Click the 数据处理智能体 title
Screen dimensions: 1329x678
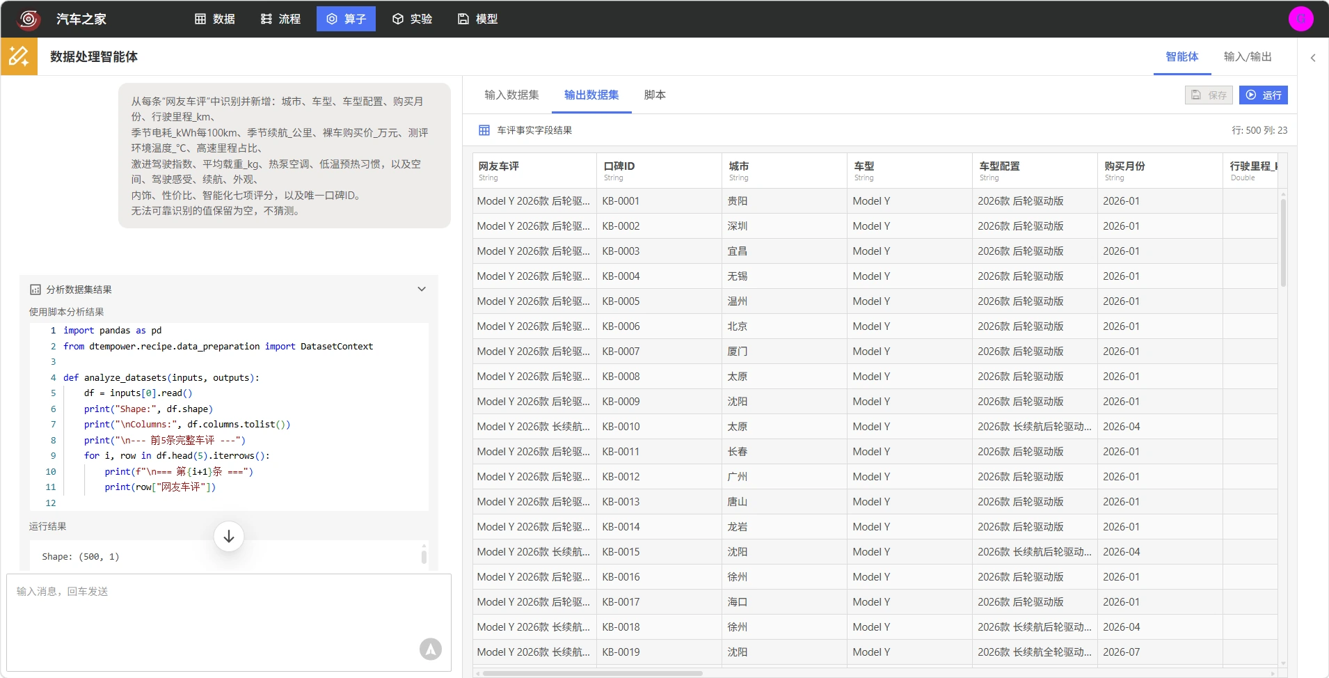point(94,56)
